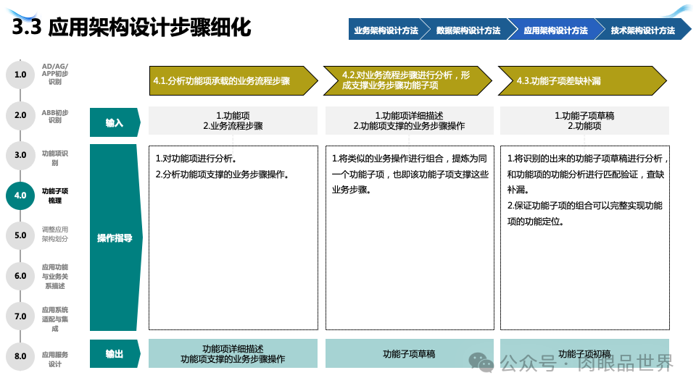Viewport: 696px width, 391px height.
Task: Click the input box containing 1.功能子项草稿
Action: [x=584, y=121]
